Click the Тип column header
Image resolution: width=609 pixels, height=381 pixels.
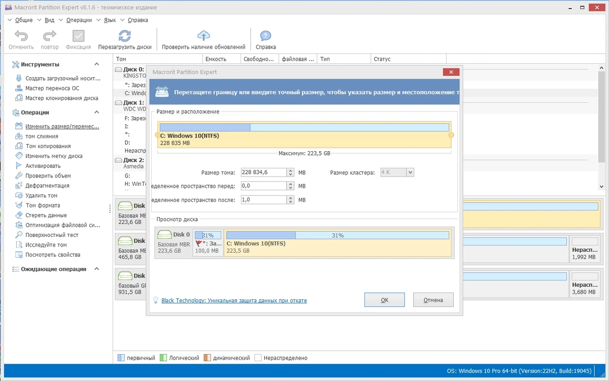click(344, 59)
